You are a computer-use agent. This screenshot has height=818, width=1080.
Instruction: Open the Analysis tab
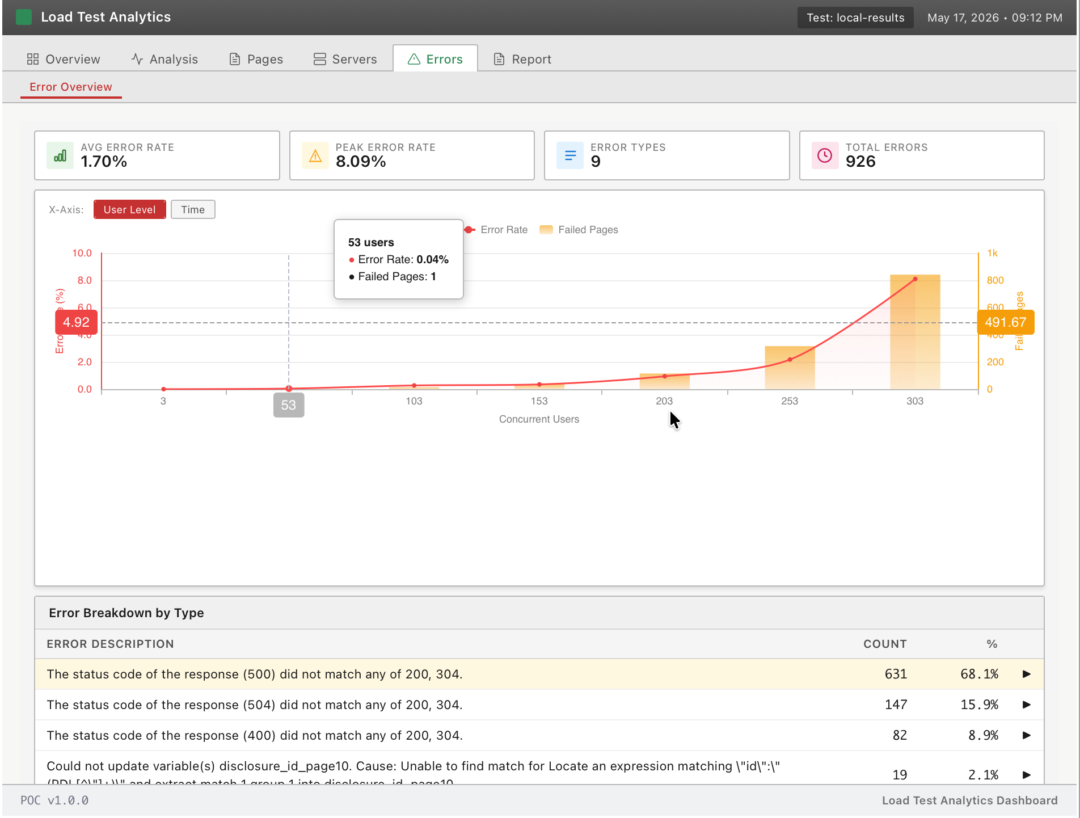pyautogui.click(x=164, y=59)
